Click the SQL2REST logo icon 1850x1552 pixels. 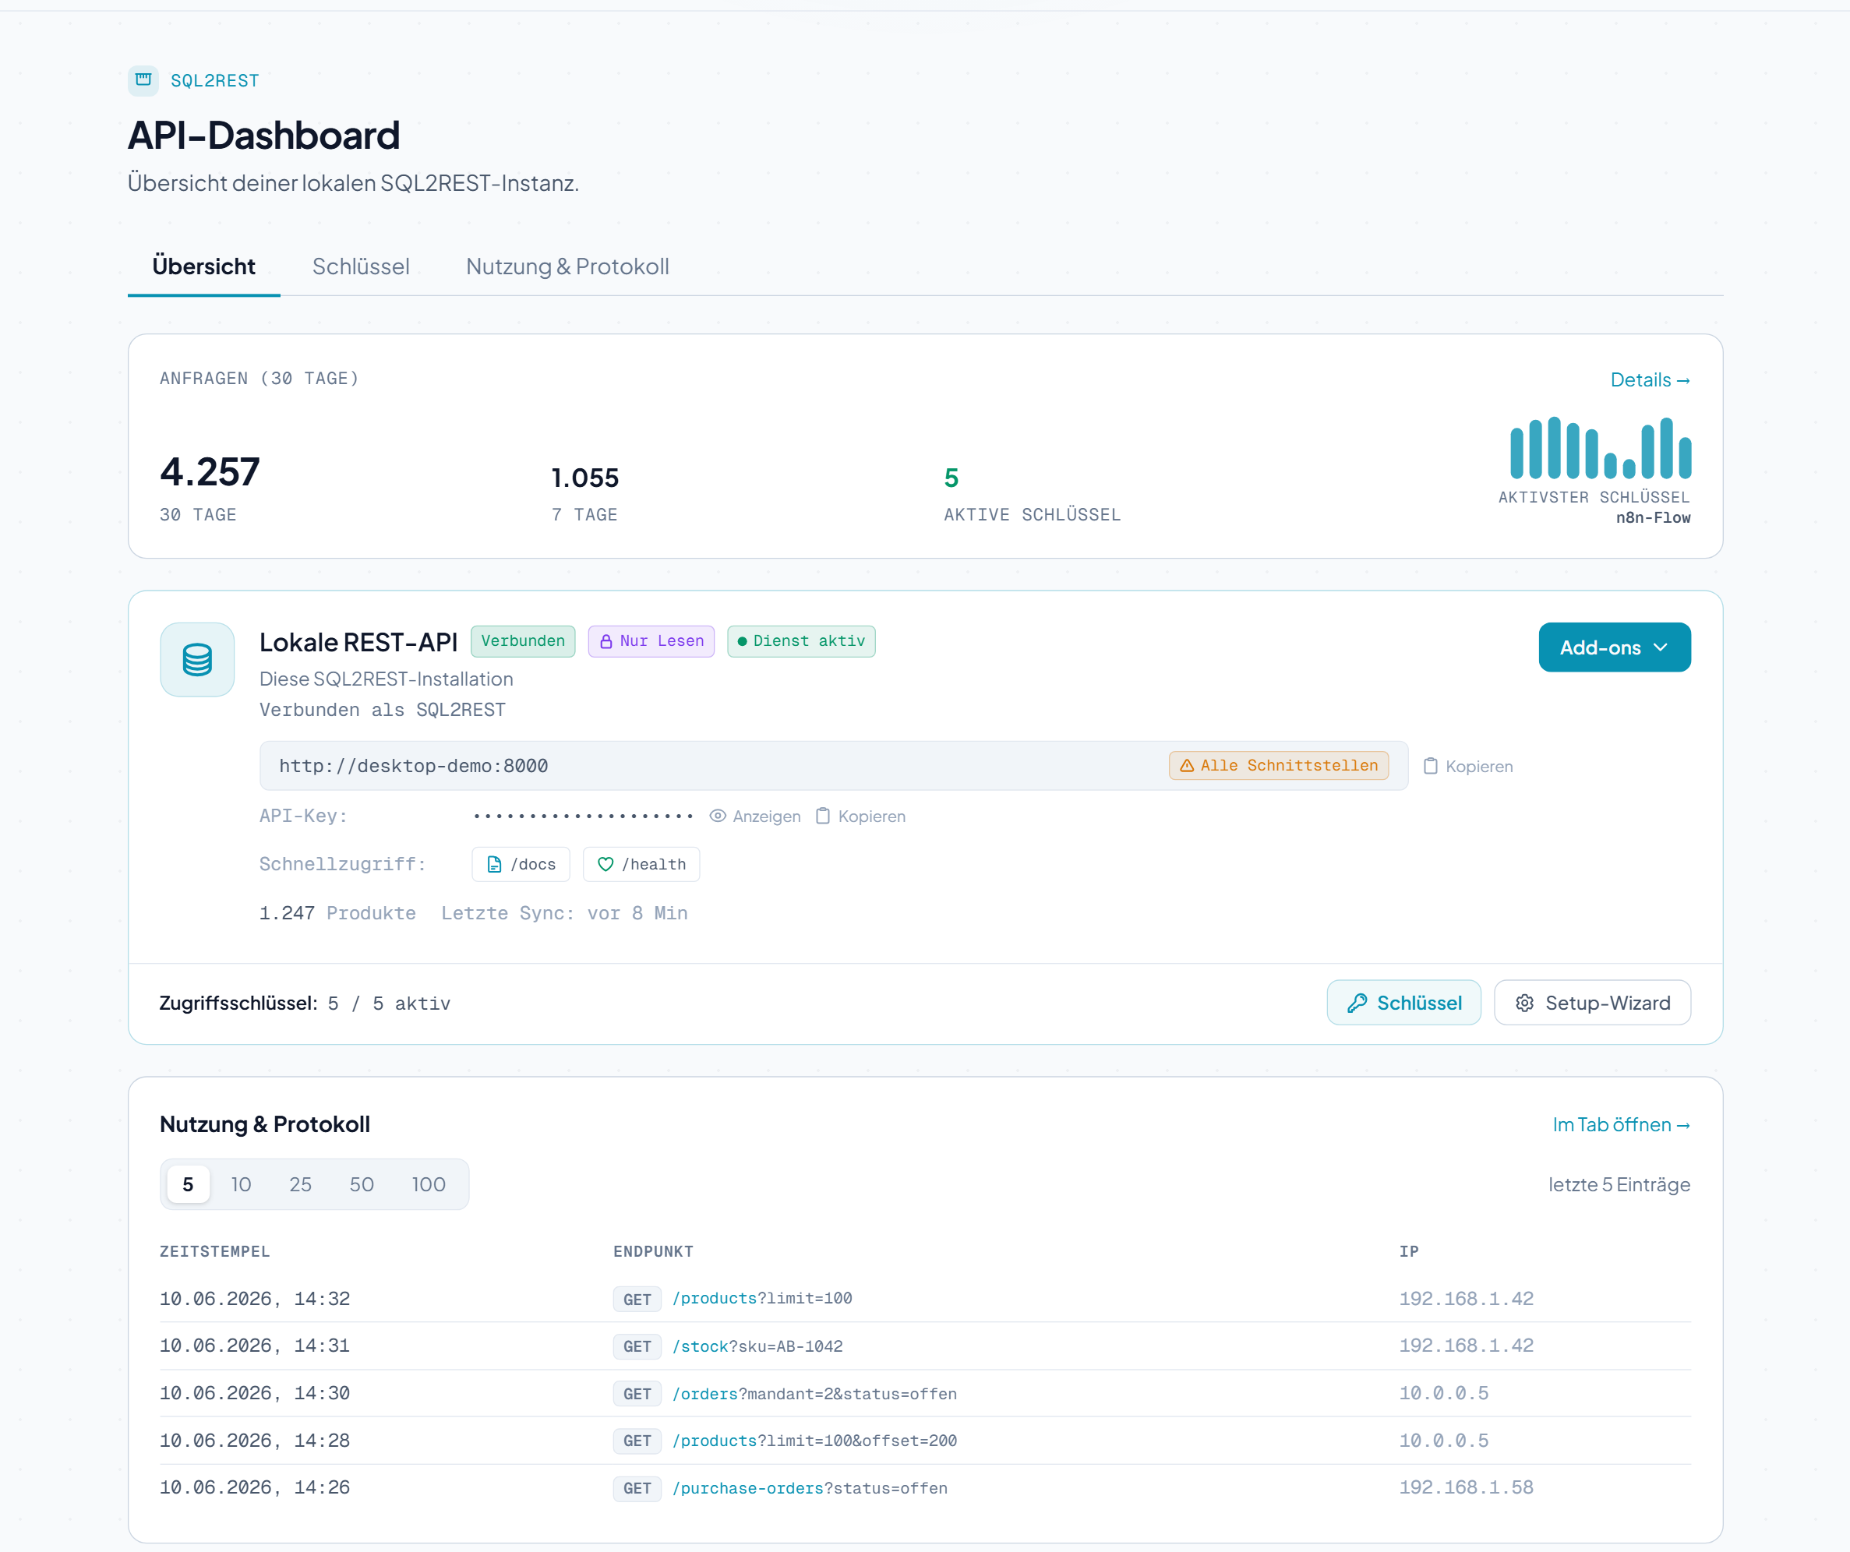click(x=143, y=80)
